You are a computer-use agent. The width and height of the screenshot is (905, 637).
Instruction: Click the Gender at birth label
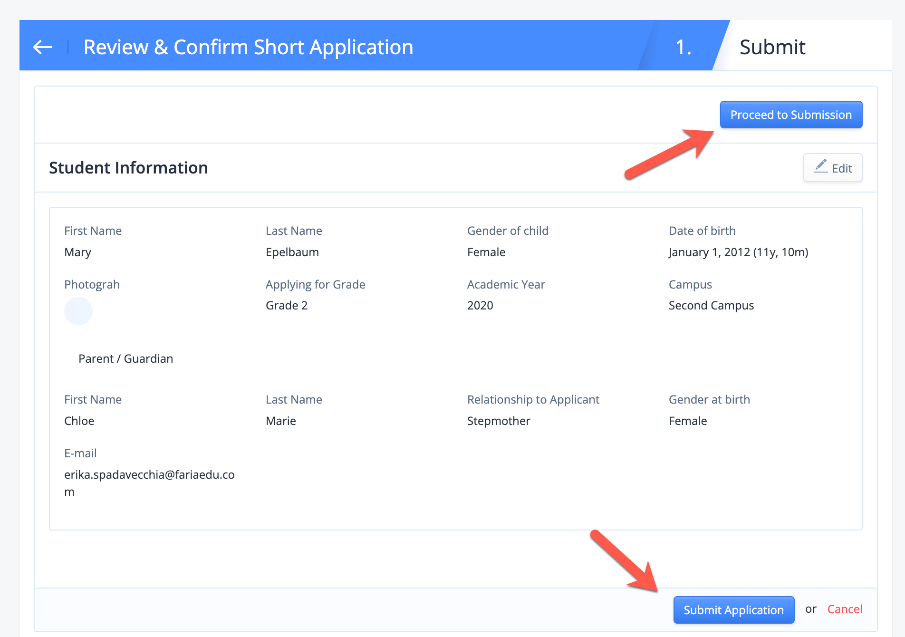(x=709, y=399)
